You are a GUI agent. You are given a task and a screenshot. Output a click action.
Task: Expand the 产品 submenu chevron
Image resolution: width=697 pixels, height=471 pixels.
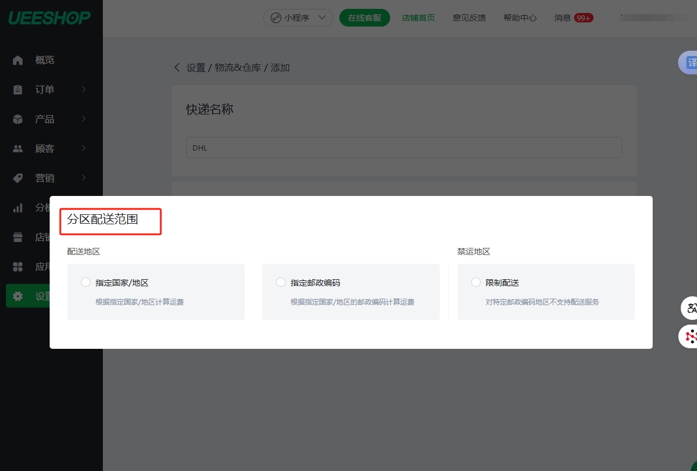84,119
